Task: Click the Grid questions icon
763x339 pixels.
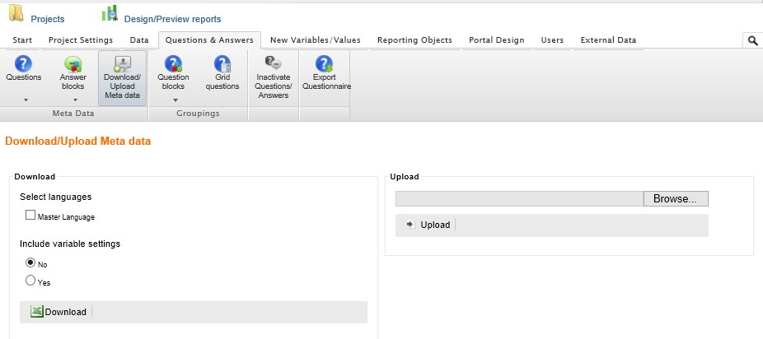Action: click(222, 65)
